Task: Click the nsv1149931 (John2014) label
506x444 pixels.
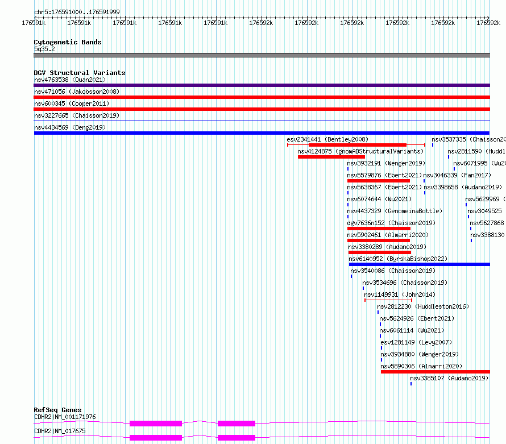Action: [400, 294]
